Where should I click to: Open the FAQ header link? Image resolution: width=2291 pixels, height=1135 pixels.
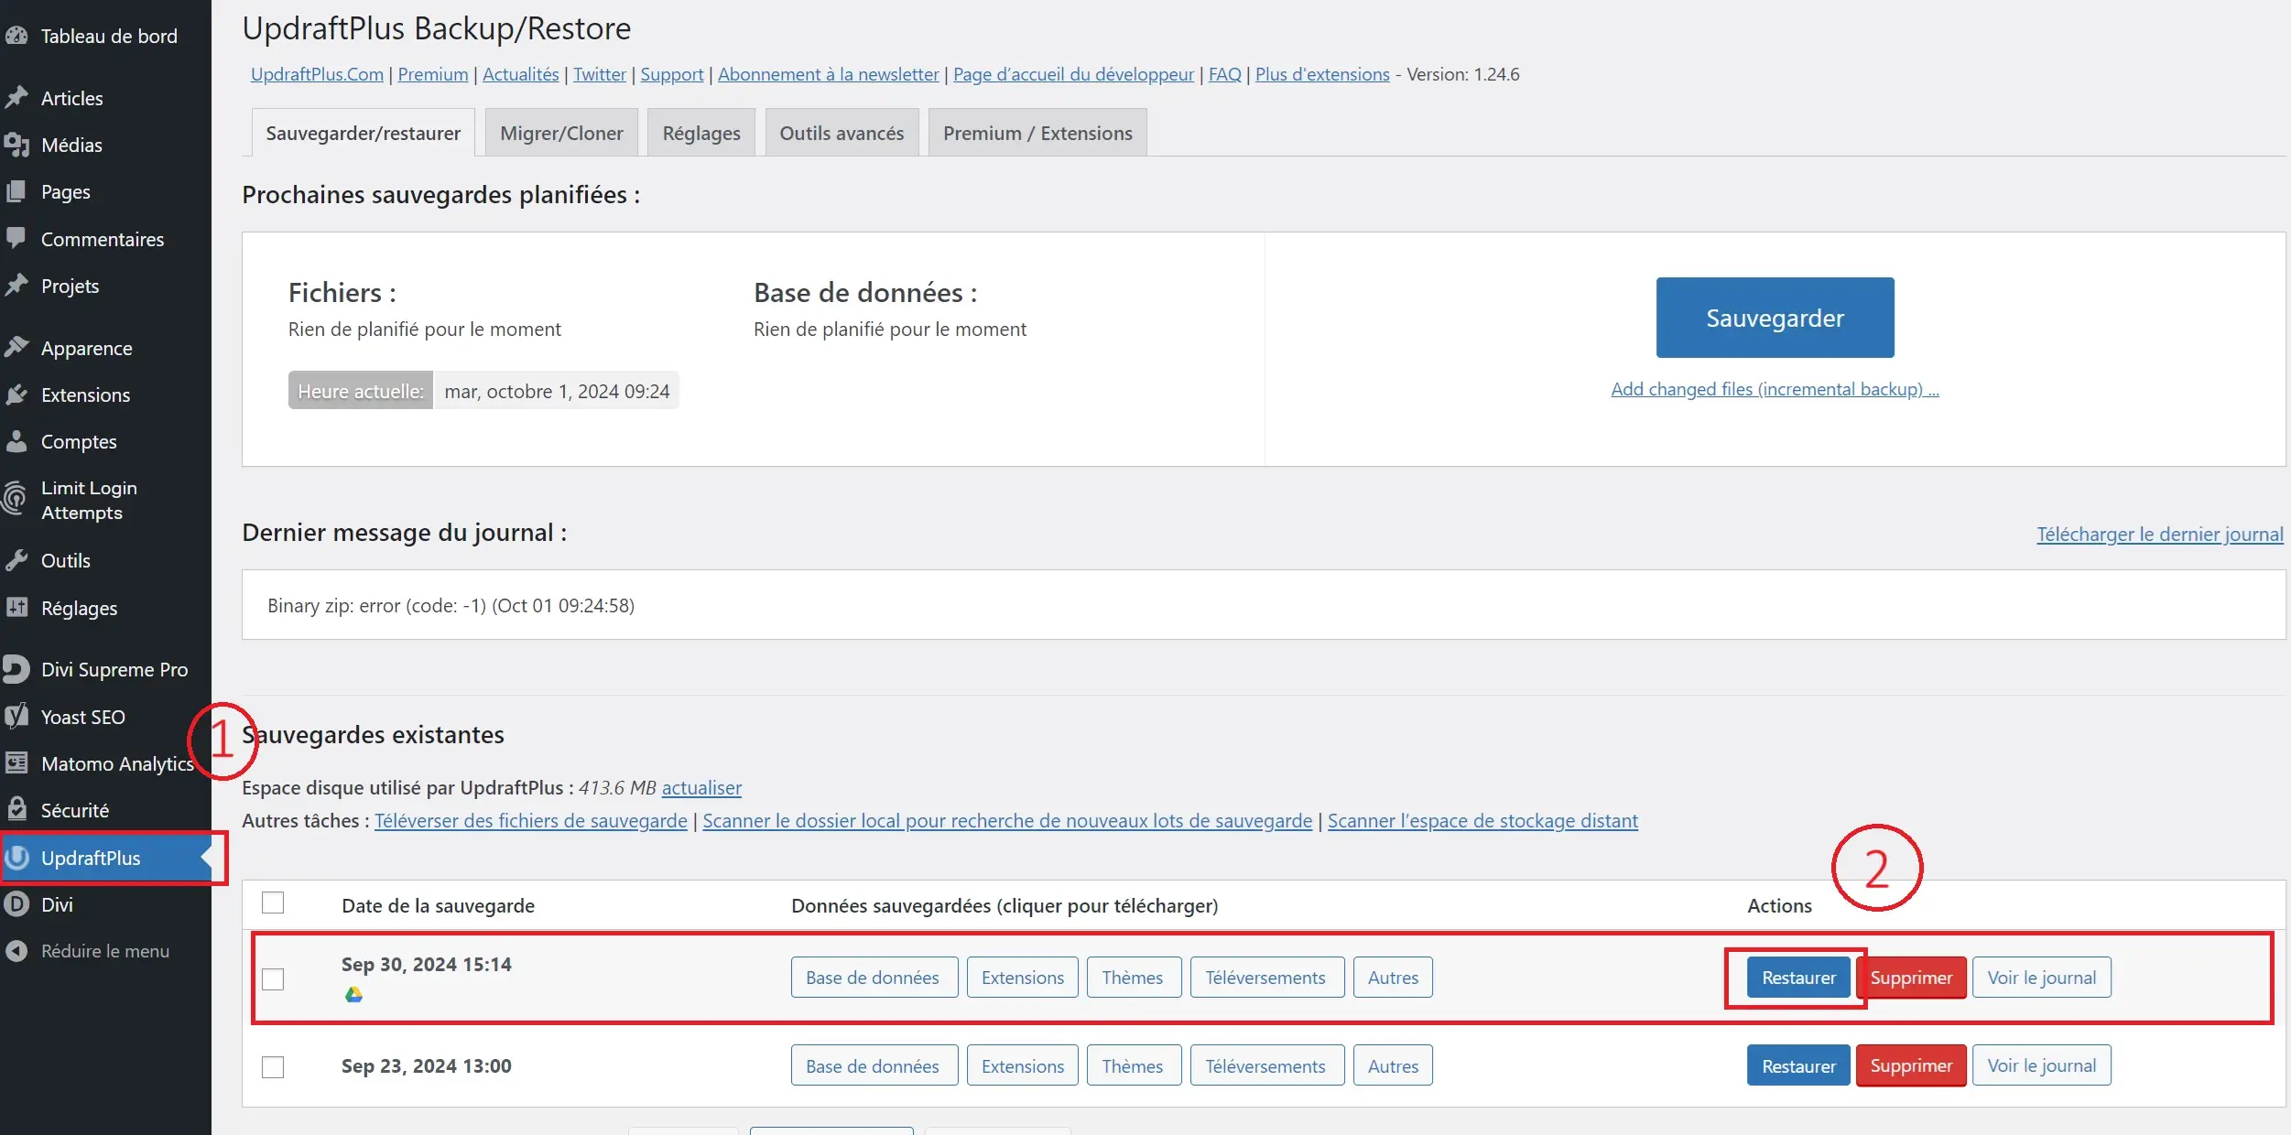tap(1224, 74)
